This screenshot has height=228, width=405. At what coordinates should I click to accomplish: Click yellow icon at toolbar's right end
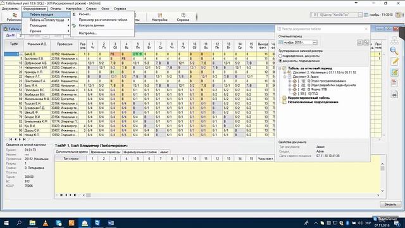coord(398,15)
